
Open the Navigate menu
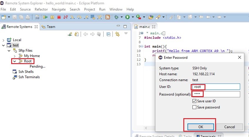click(x=59, y=9)
